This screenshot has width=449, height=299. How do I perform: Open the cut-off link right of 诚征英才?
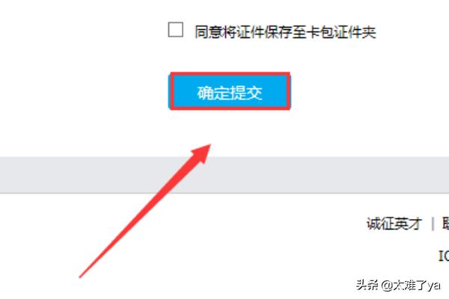445,224
